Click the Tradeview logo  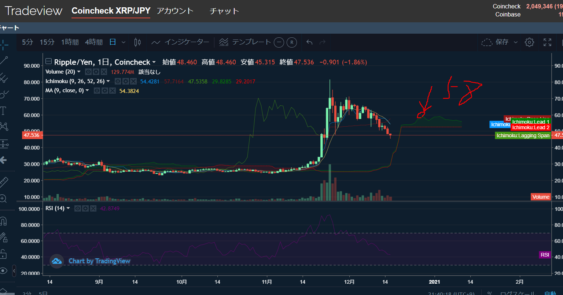(34, 11)
